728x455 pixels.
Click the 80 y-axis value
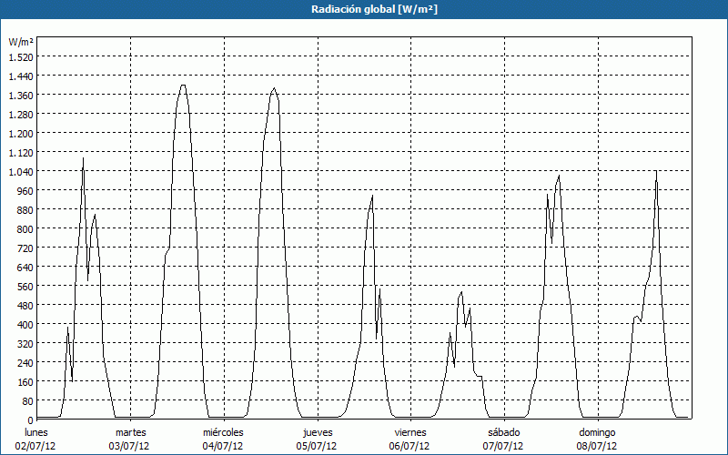click(27, 400)
